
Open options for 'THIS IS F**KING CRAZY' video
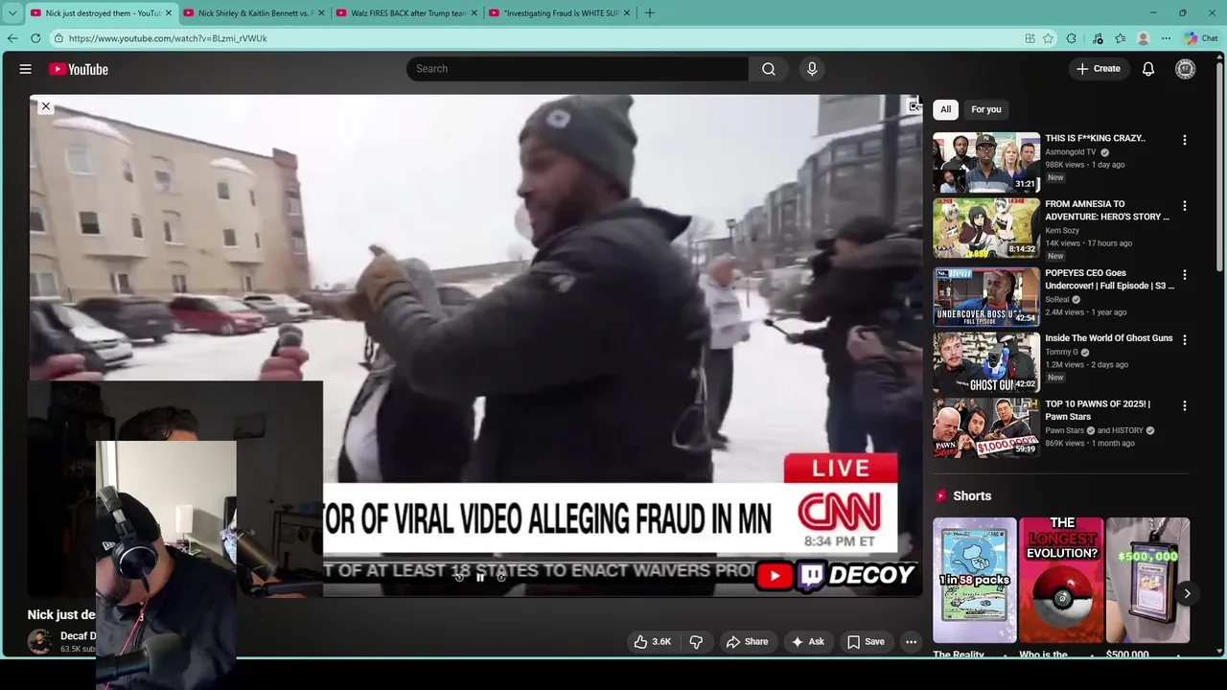[1185, 140]
